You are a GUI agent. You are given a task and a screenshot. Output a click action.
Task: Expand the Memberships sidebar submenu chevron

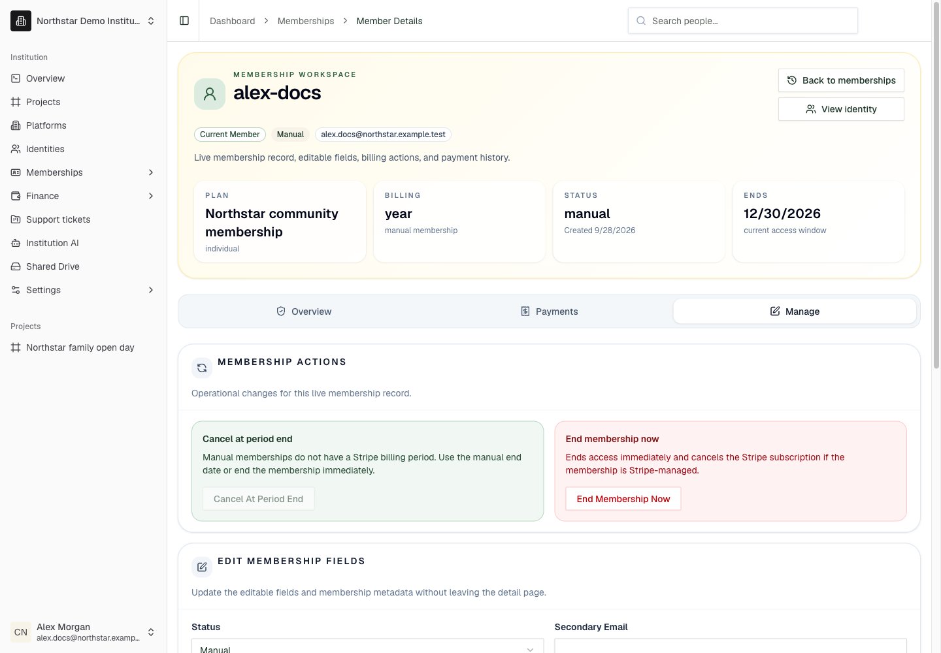tap(151, 172)
